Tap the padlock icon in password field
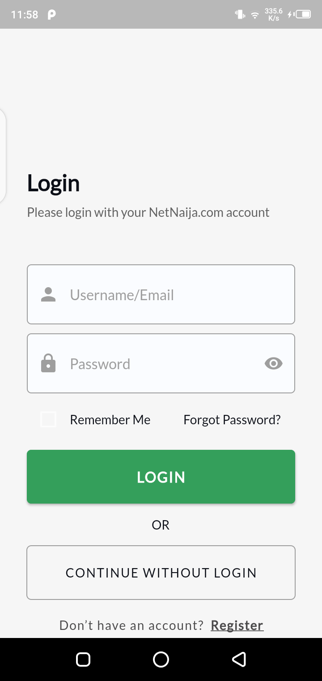The height and width of the screenshot is (681, 322). [x=48, y=363]
